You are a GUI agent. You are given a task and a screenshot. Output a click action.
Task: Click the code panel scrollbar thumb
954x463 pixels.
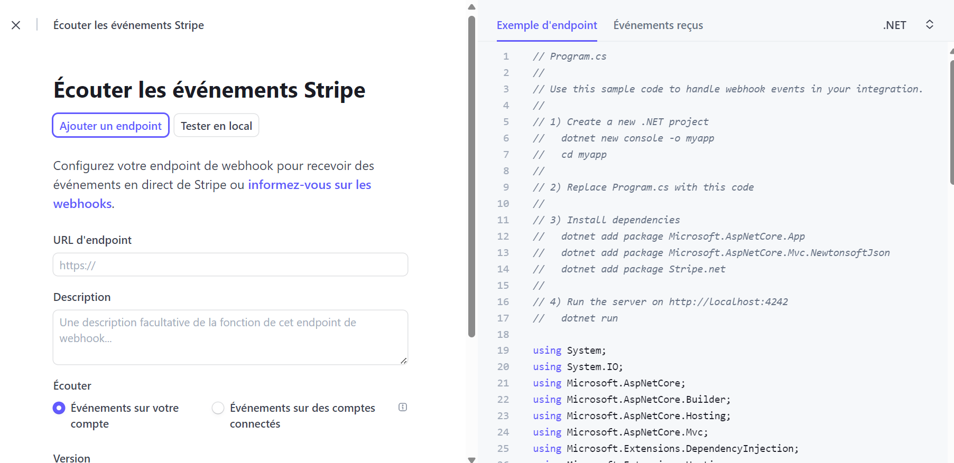951,121
